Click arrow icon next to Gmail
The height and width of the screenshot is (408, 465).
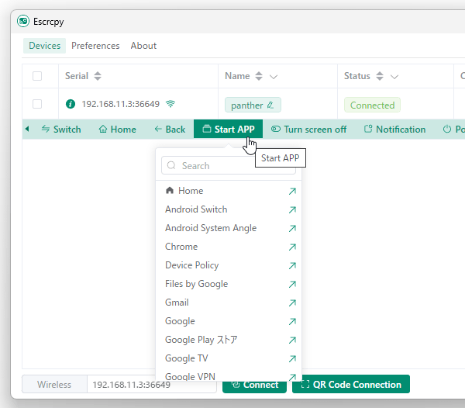[292, 303]
